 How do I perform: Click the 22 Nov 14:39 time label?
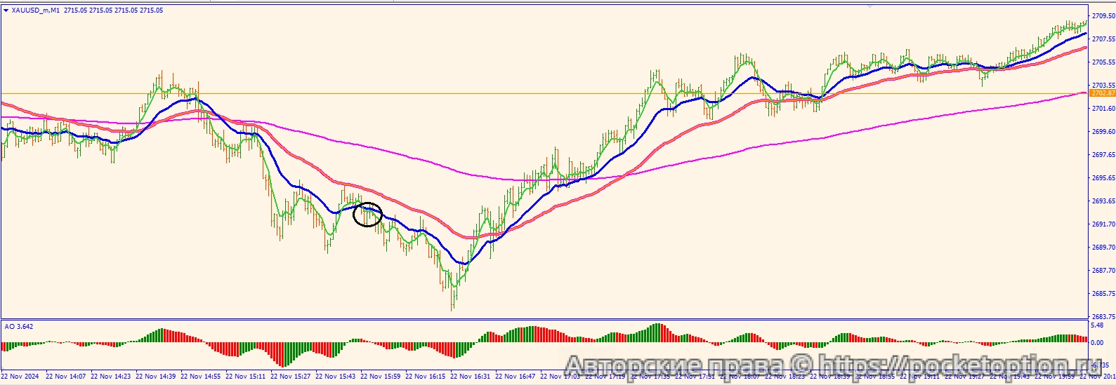156,377
